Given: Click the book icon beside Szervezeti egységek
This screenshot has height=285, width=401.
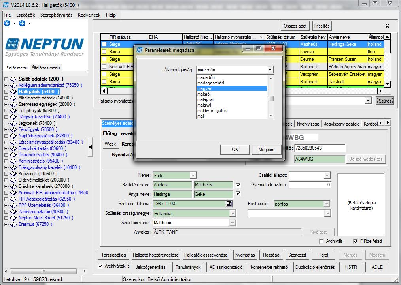Looking at the screenshot, I should pos(13,104).
